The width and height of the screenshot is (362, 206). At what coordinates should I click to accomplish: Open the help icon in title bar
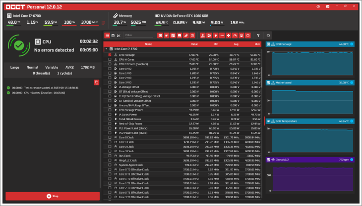(x=318, y=6)
